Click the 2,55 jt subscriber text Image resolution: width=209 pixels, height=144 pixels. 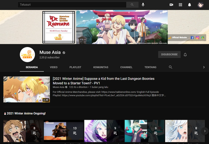pyautogui.click(x=50, y=58)
